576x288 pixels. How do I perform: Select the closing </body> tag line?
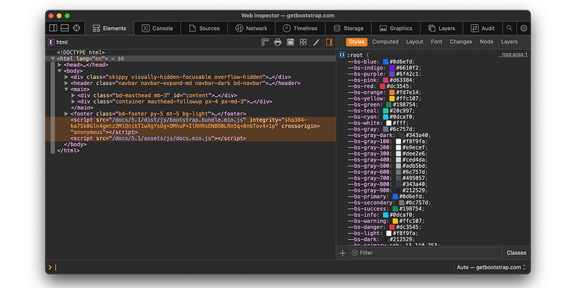(75, 145)
